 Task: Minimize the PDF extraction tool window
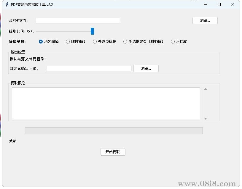206,5
